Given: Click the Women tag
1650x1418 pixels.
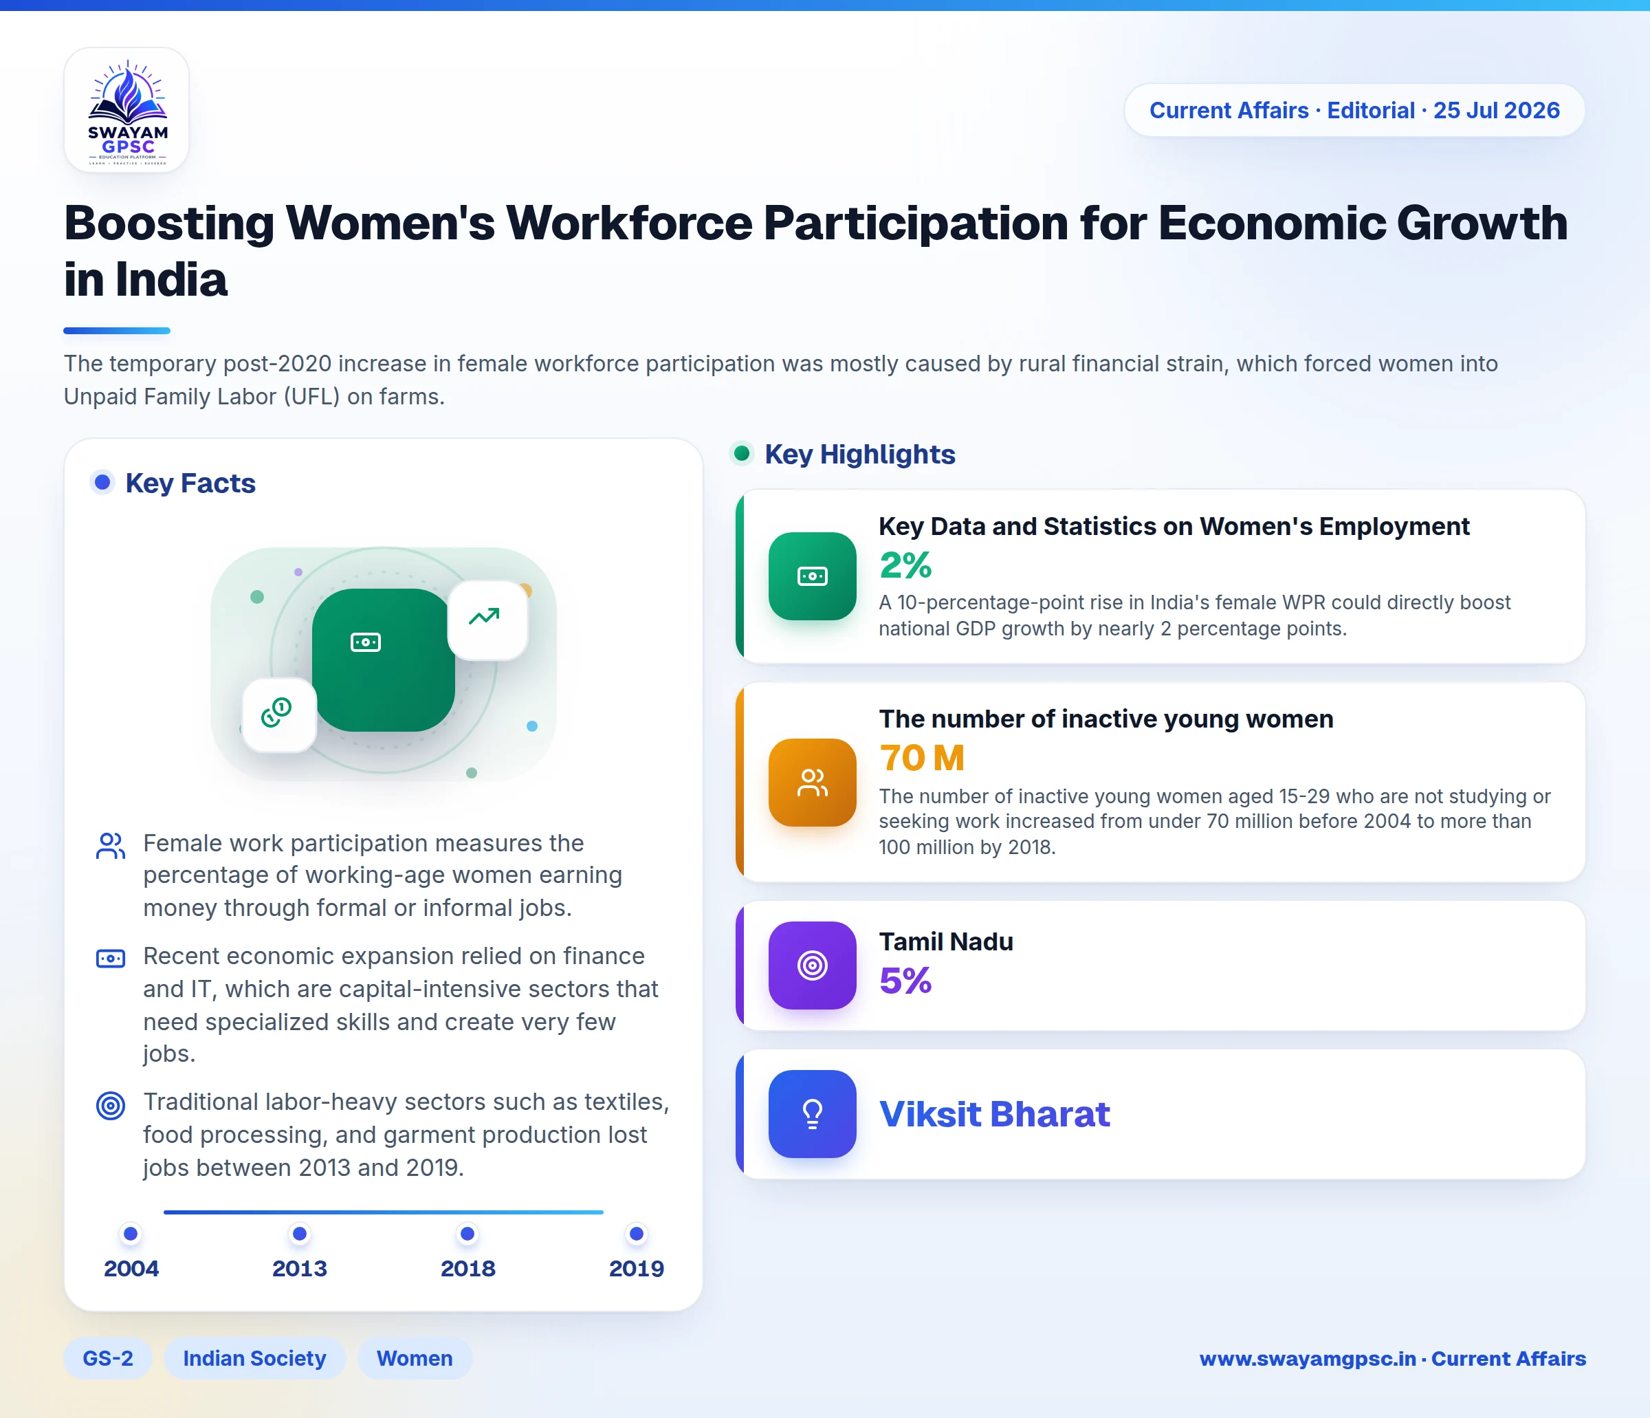Looking at the screenshot, I should pyautogui.click(x=415, y=1358).
